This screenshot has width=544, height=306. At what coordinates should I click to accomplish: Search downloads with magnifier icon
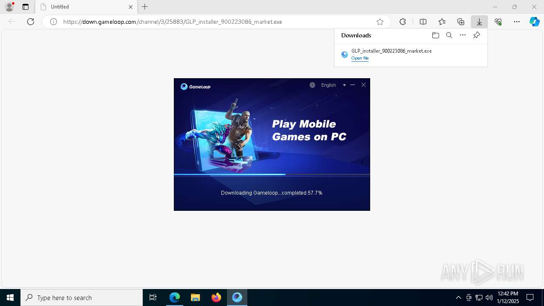pos(449,35)
